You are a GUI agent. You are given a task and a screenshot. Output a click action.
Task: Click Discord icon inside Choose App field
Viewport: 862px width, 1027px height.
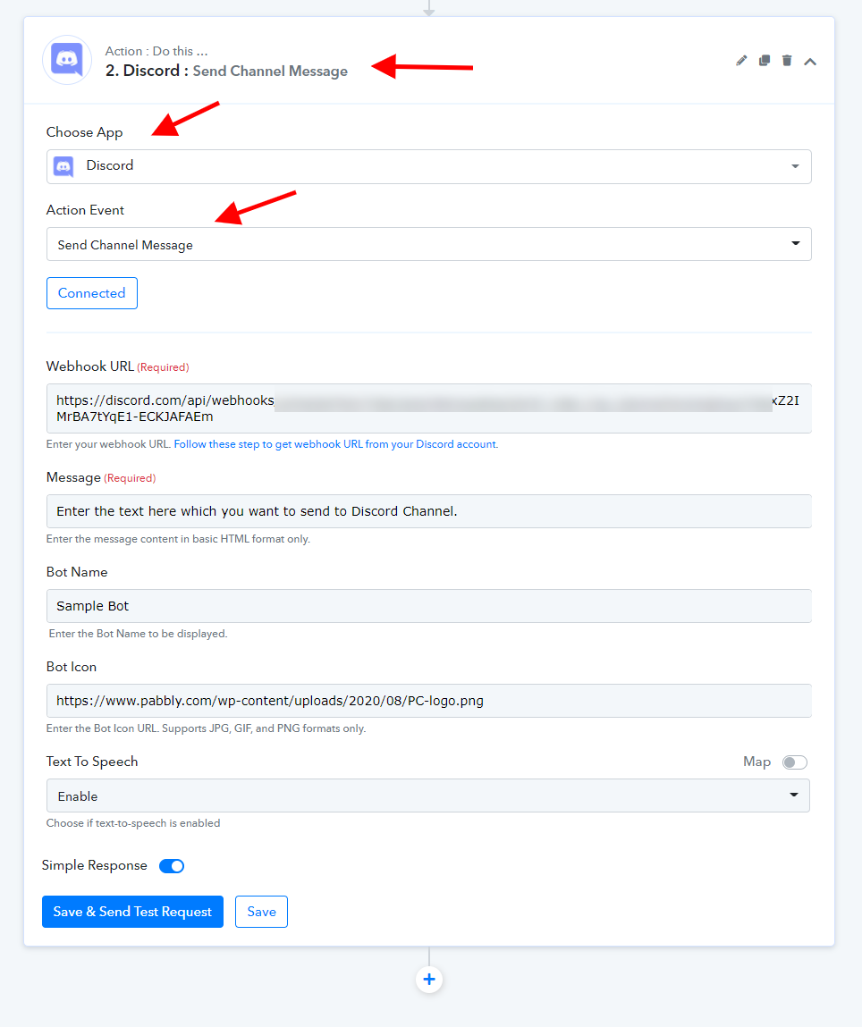[x=63, y=166]
